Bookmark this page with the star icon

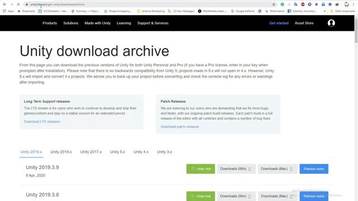click(x=274, y=4)
